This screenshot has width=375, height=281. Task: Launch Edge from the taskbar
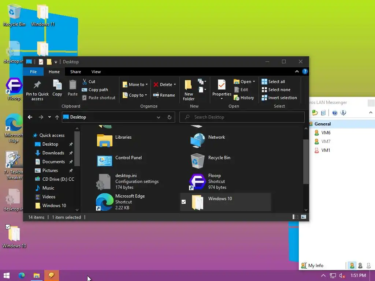pos(22,276)
